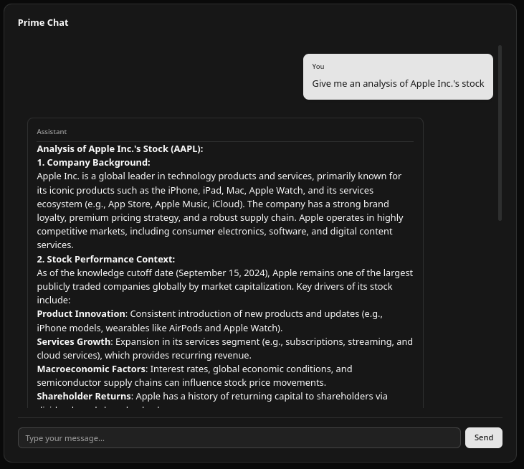Click the 'September 15, 2024' cutoff date text
The height and width of the screenshot is (469, 524).
coord(222,273)
